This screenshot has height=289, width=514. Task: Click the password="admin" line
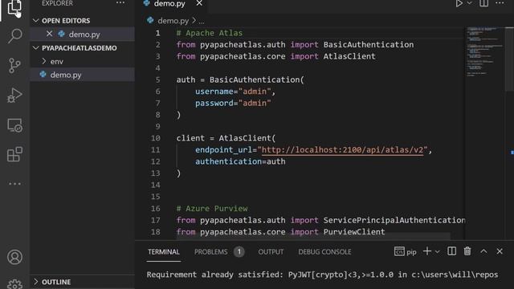(x=233, y=104)
